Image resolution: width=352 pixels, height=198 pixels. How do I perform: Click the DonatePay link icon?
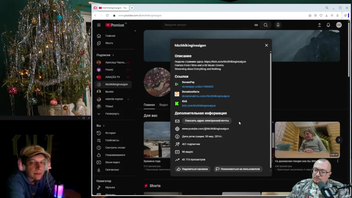(177, 84)
